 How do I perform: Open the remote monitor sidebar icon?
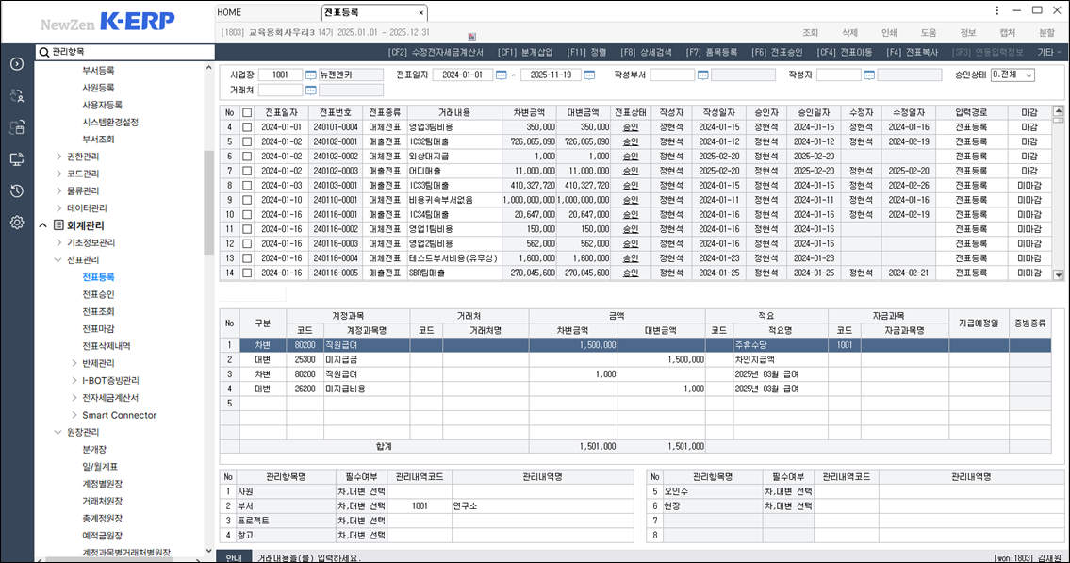pos(17,159)
